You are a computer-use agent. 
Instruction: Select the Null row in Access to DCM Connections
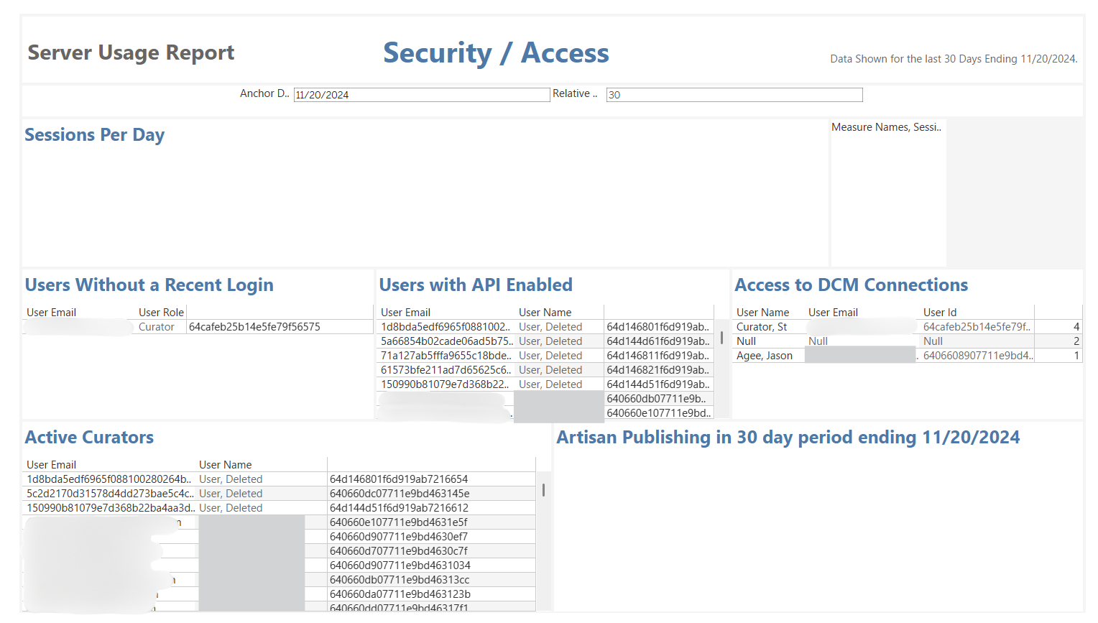point(746,341)
